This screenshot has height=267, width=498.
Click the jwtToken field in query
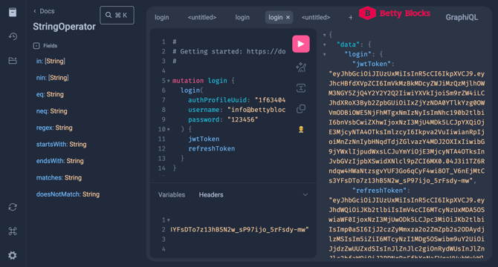click(204, 139)
